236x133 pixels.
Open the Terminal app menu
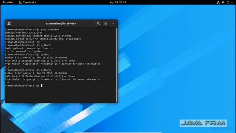point(28,2)
